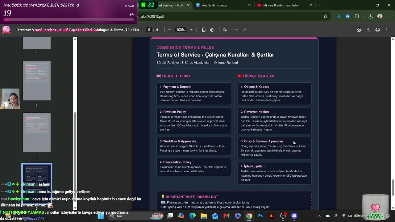Close the Visual Services PDF tab
Viewport: 395px width, 222px height.
pyautogui.click(x=188, y=5)
